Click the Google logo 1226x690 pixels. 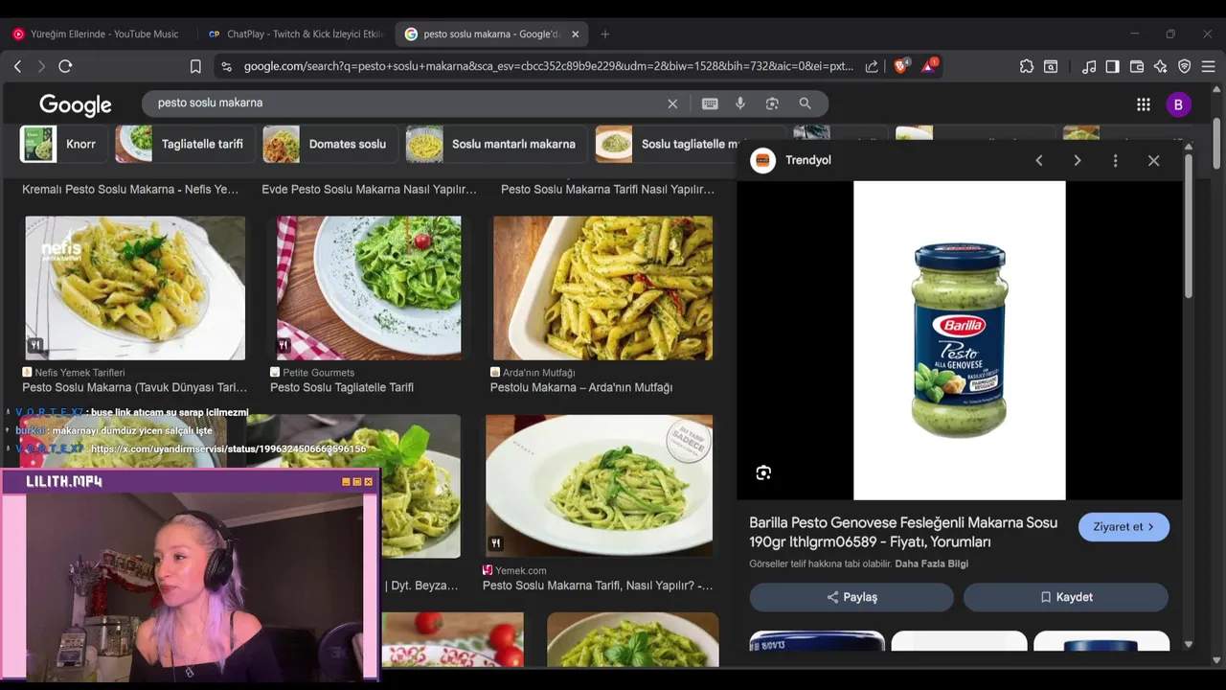[x=76, y=104]
